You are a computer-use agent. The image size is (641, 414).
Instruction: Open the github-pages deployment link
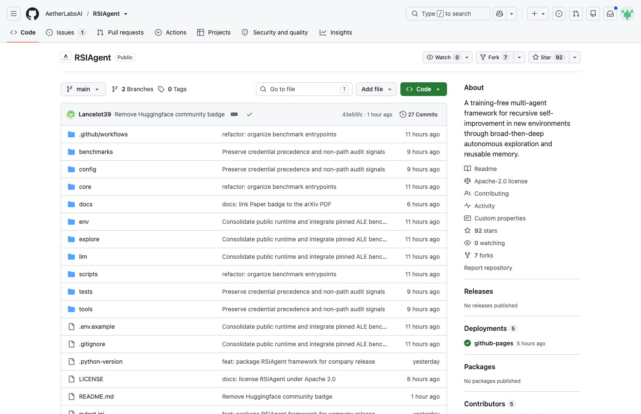[494, 343]
